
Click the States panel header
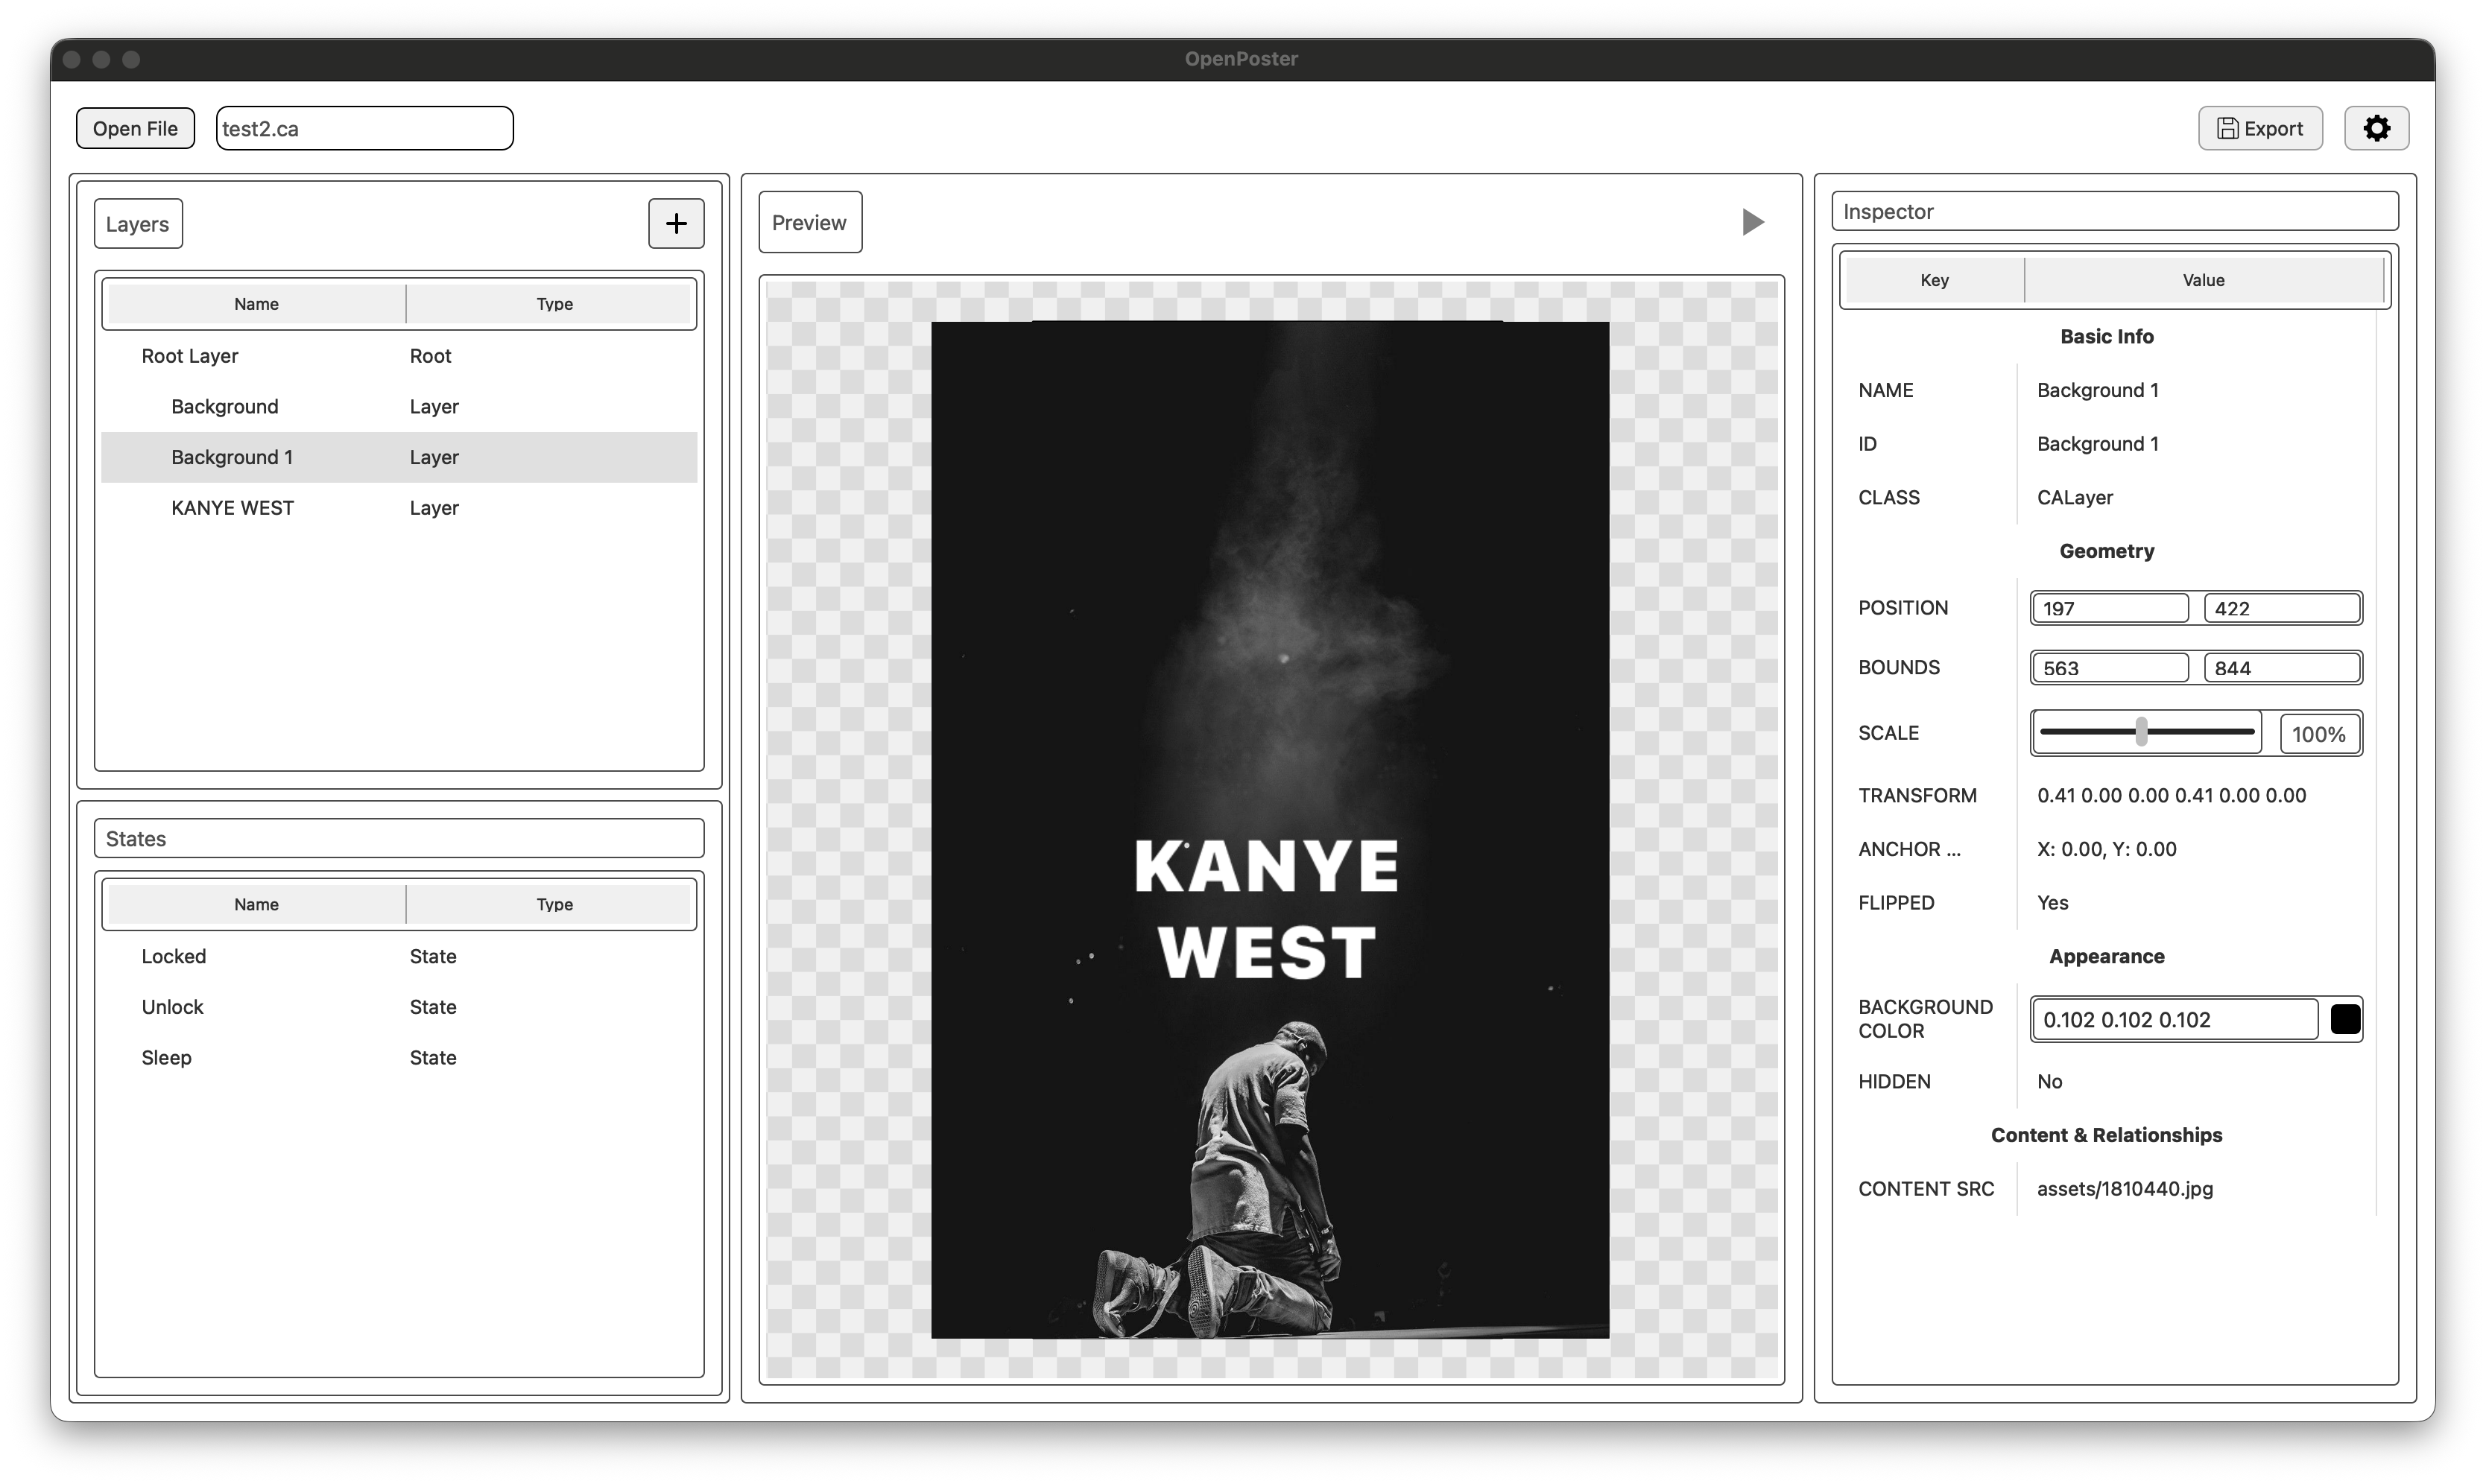click(x=137, y=838)
